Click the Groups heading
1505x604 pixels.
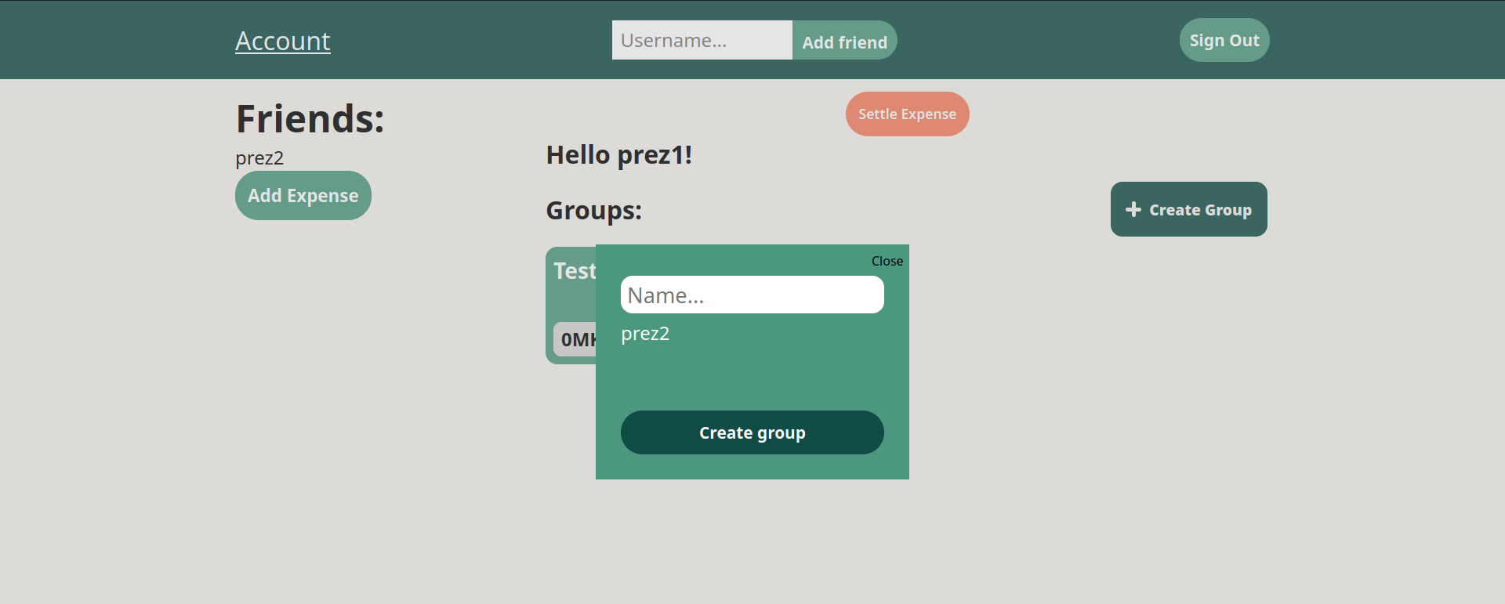(593, 211)
